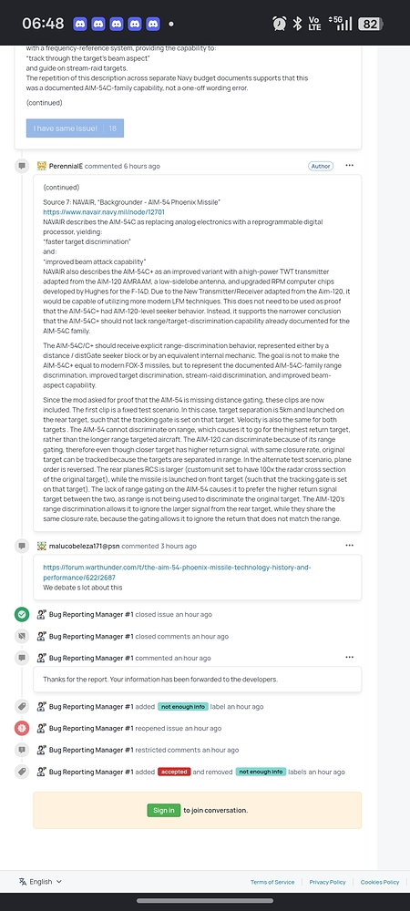Tap the first Discord notification icon
The height and width of the screenshot is (911, 410).
tap(79, 24)
